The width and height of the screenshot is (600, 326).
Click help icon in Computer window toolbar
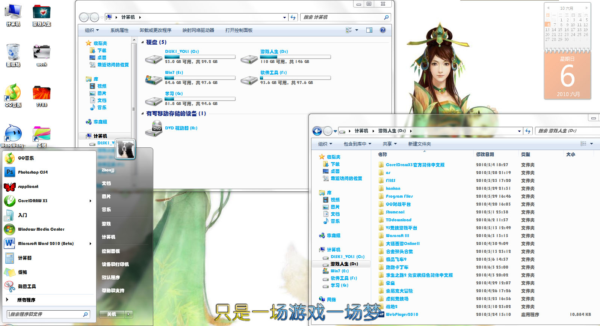(x=382, y=30)
